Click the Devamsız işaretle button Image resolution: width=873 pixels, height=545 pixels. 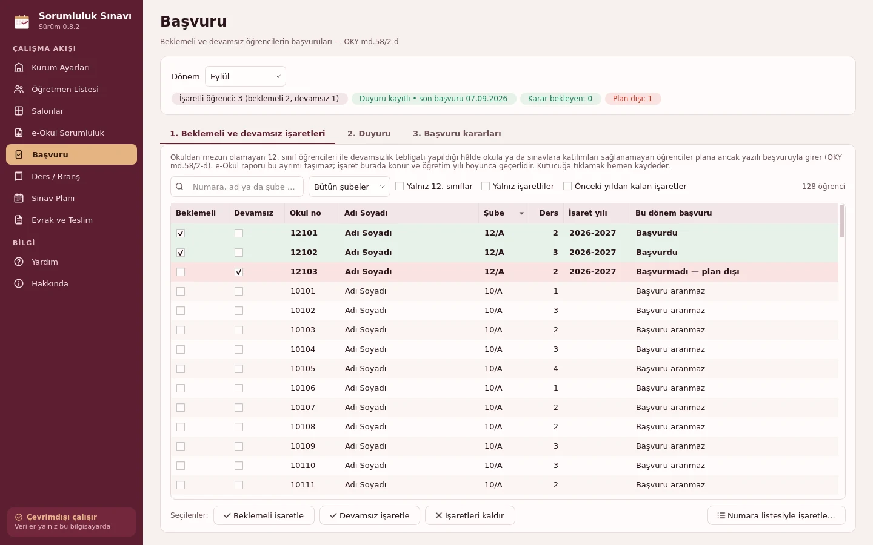tap(370, 515)
